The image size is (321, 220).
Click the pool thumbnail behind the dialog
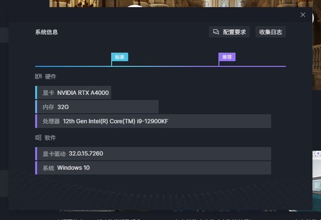[317, 180]
